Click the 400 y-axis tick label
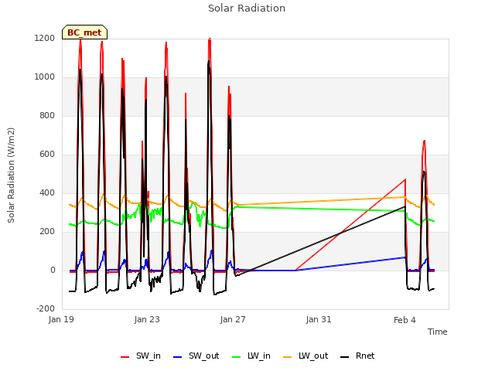This screenshot has height=371, width=495. (47, 193)
